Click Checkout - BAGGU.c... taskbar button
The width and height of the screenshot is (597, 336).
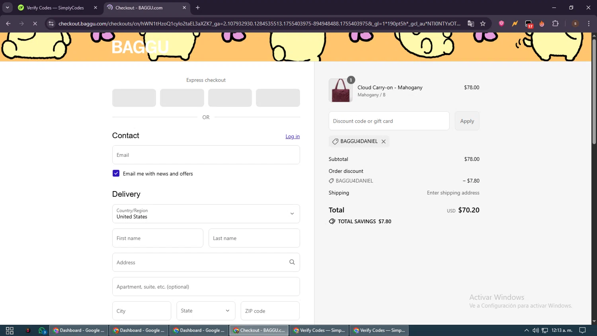point(259,330)
